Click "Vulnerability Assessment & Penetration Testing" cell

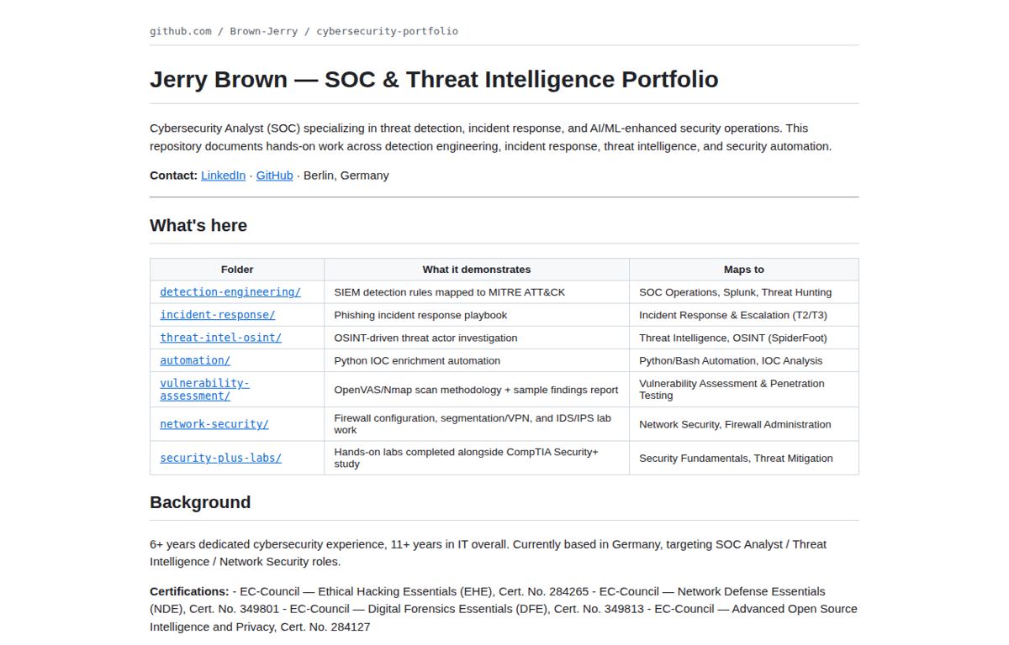pos(744,390)
